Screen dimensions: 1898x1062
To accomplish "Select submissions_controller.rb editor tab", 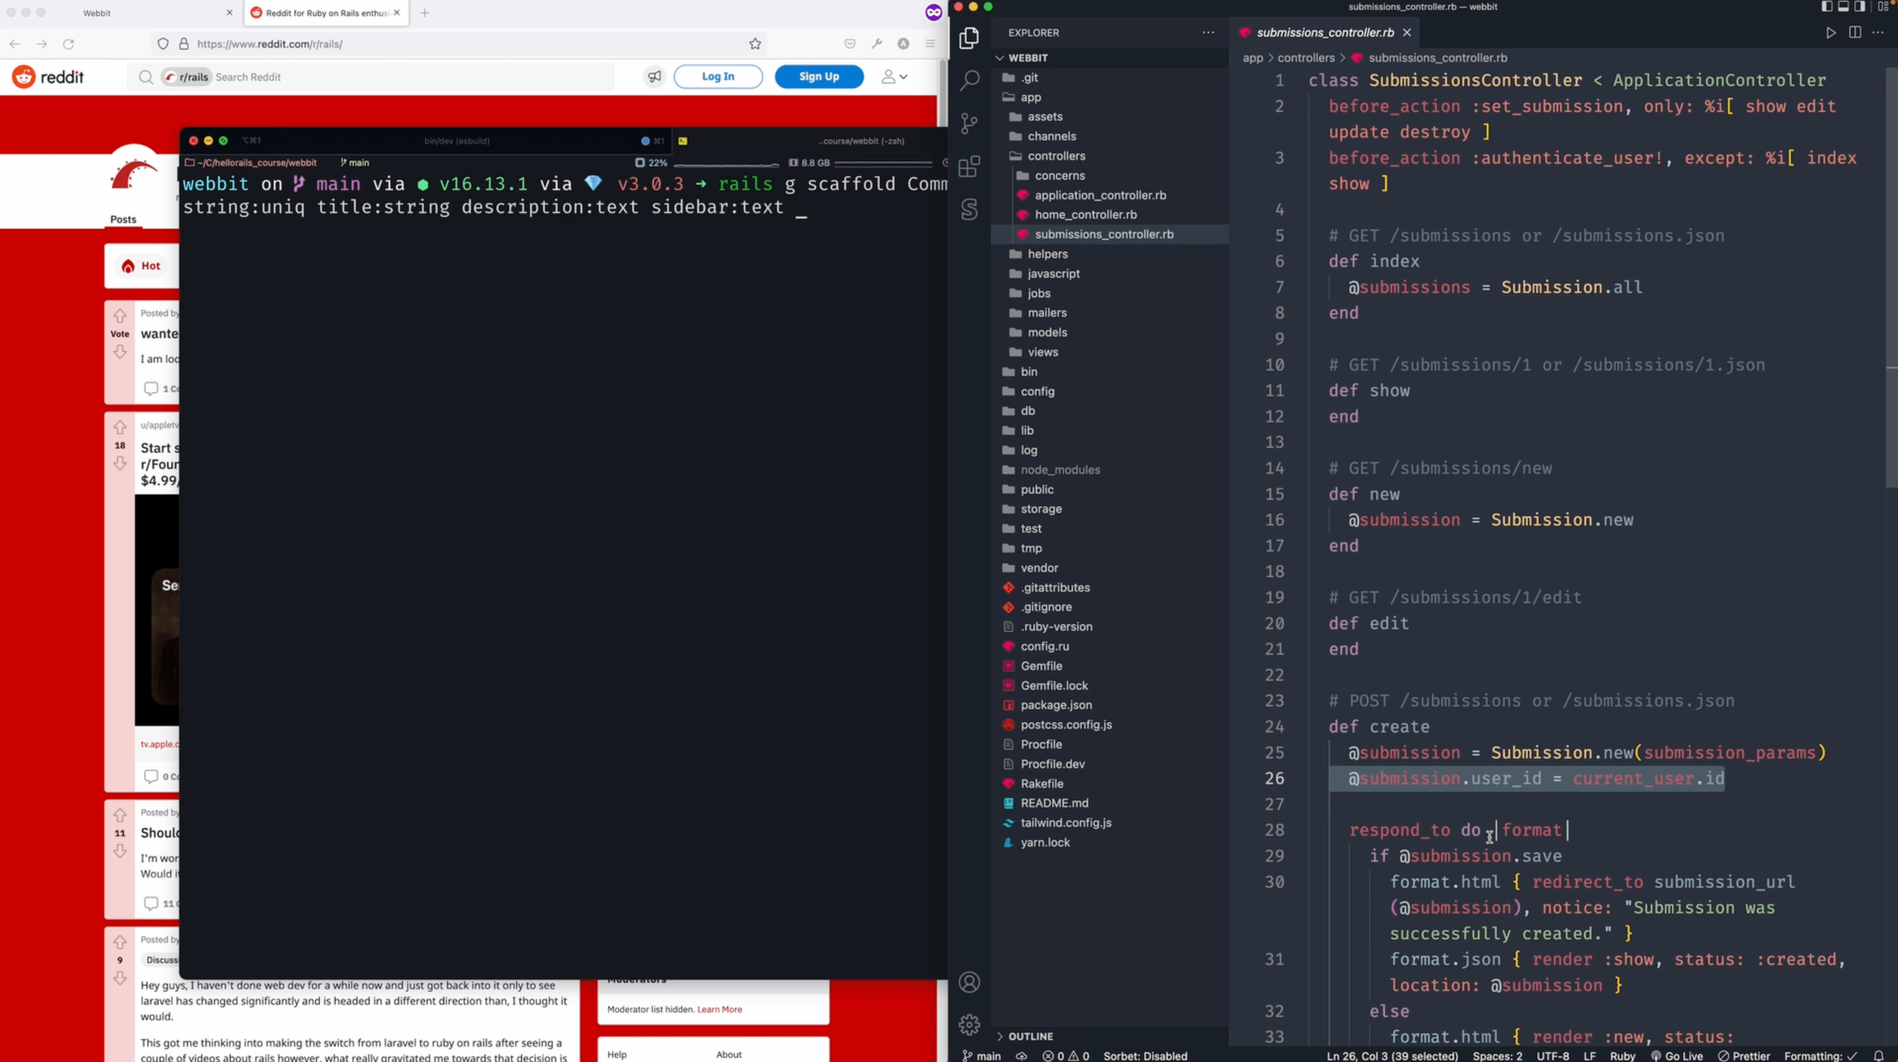I will click(x=1324, y=32).
